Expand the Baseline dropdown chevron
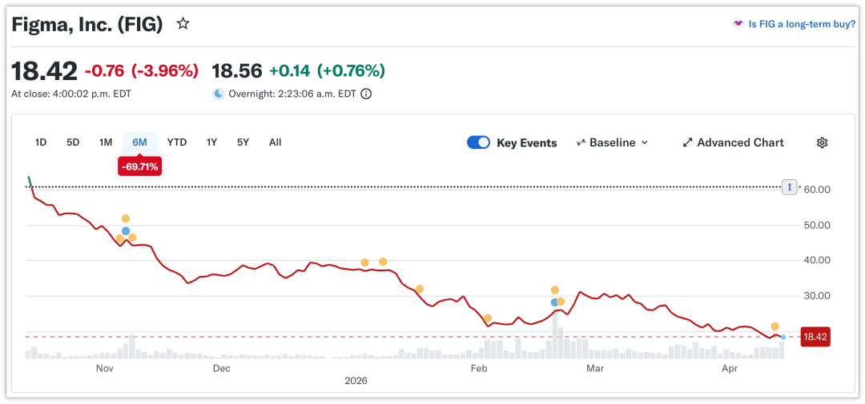 click(645, 142)
